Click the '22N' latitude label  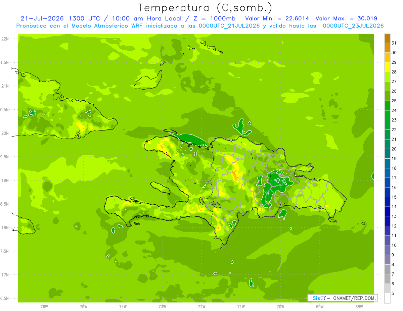point(5,39)
